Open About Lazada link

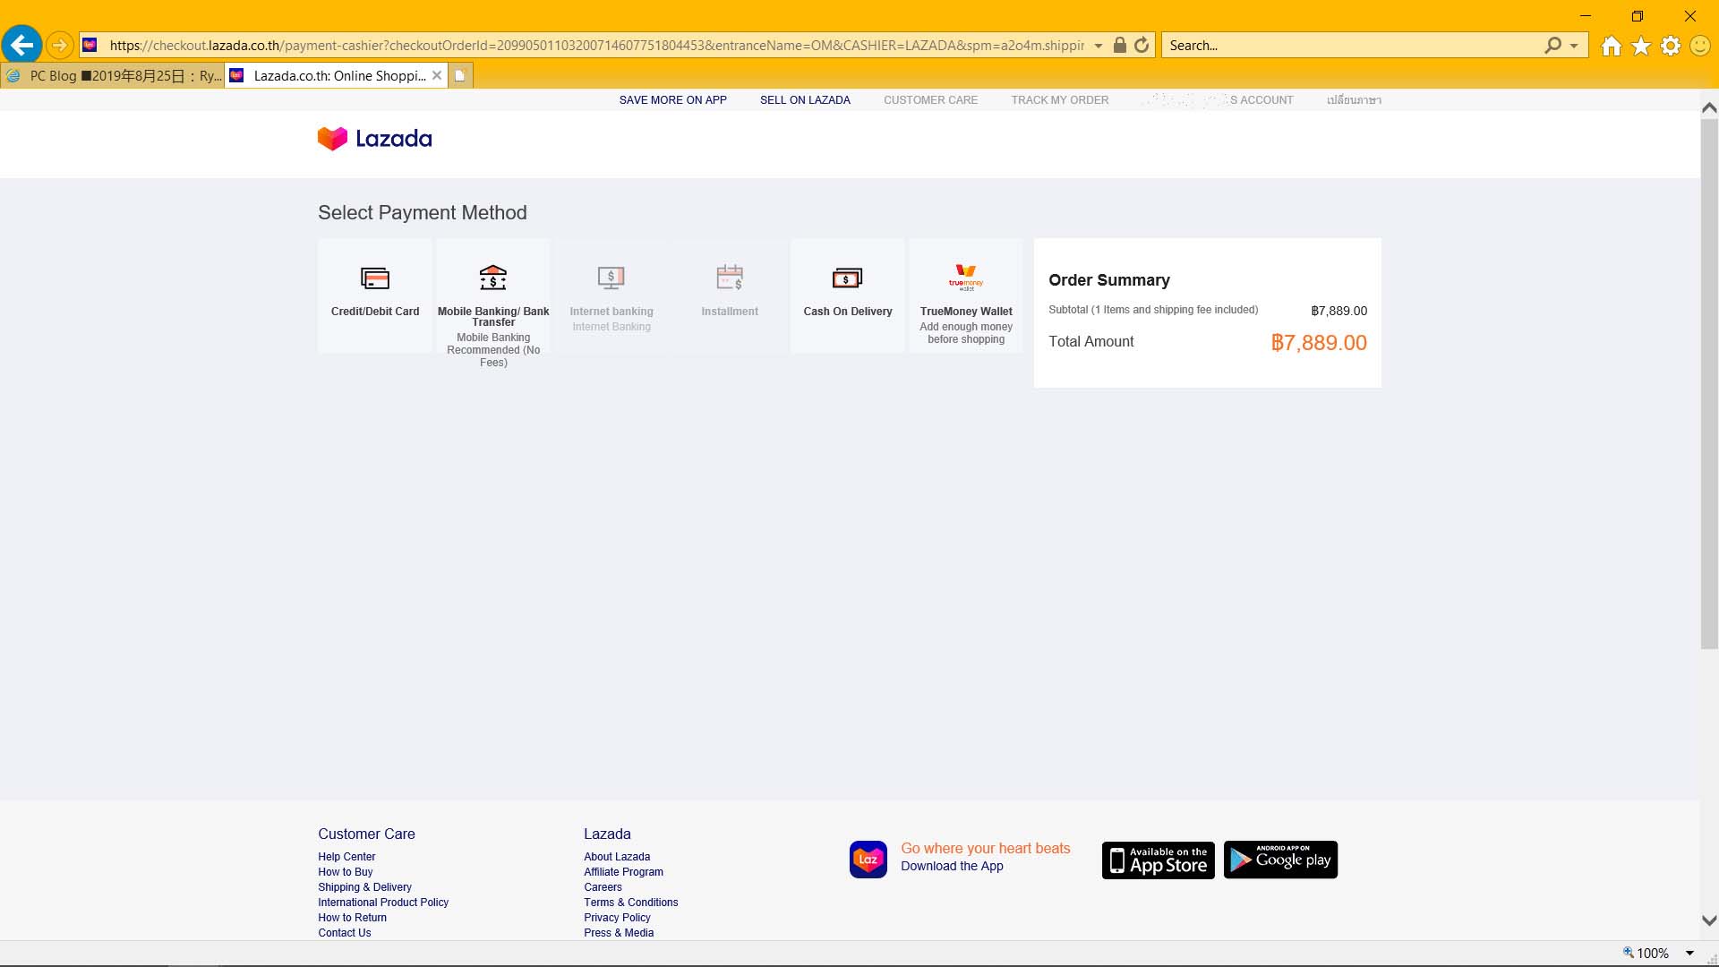(x=617, y=857)
